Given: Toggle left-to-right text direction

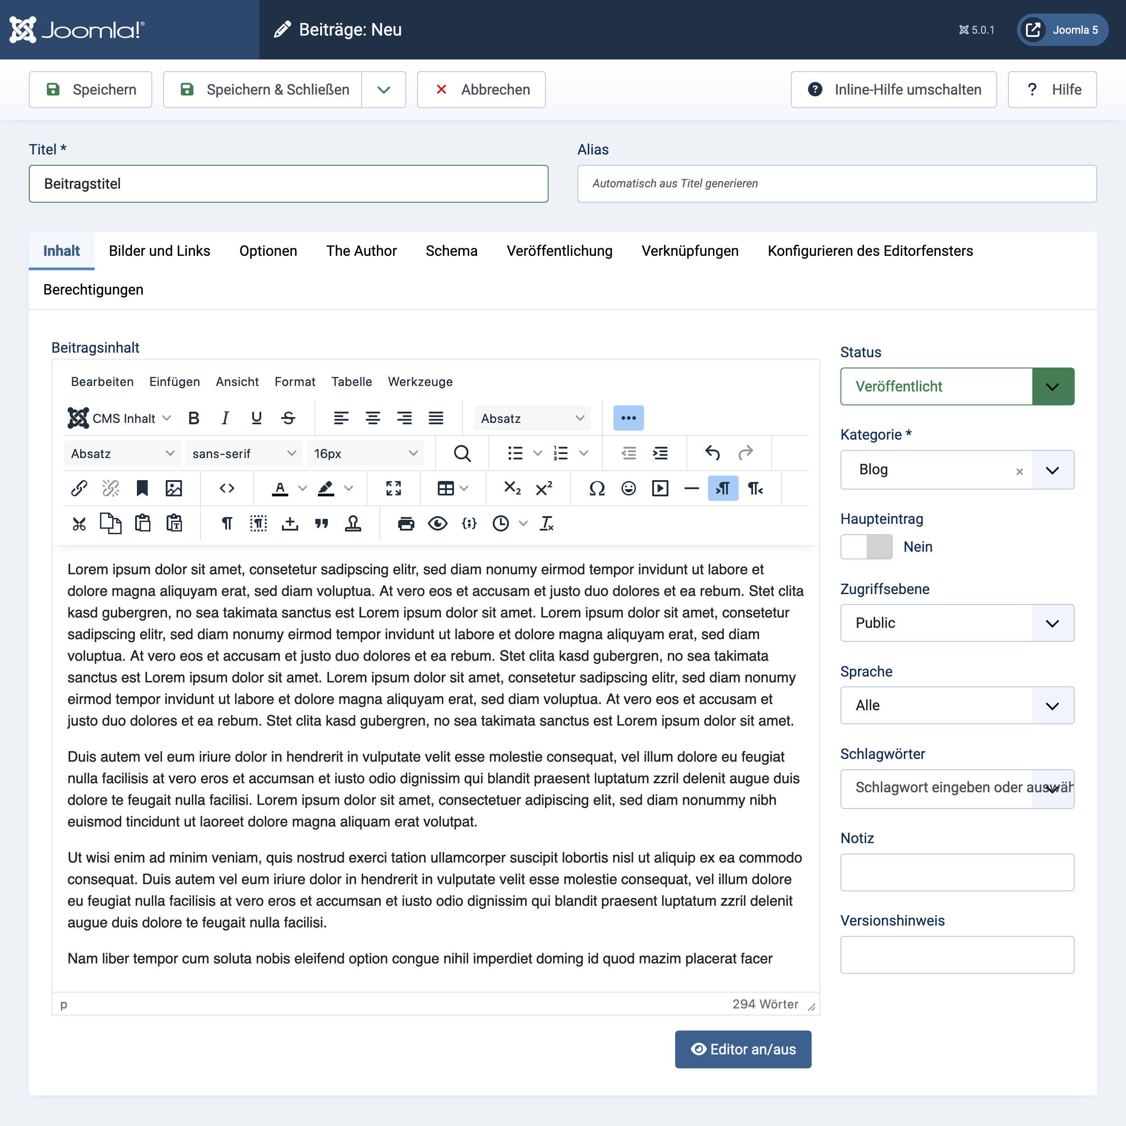Looking at the screenshot, I should coord(723,488).
